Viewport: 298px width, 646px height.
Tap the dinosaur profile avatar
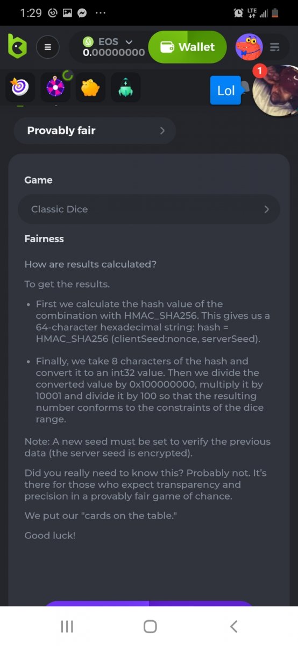point(249,47)
